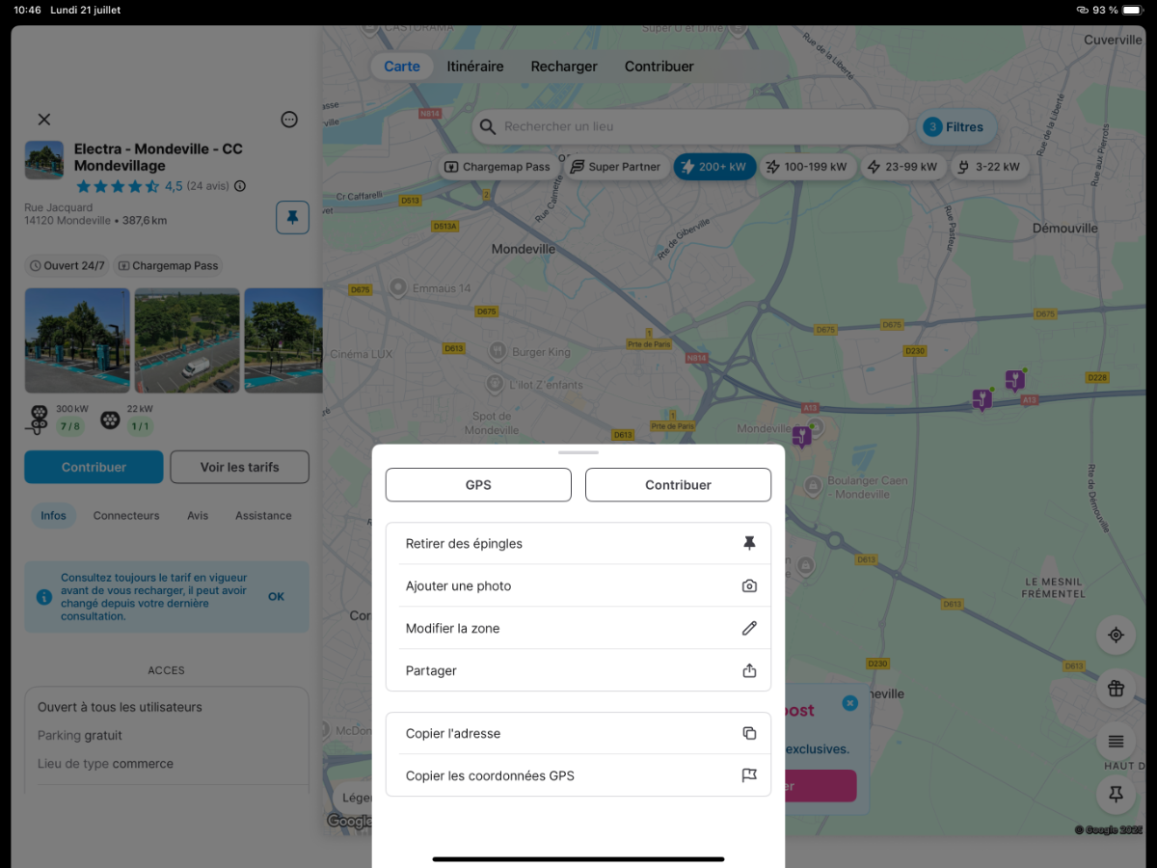Open the gift rewards map button
1157x868 pixels.
click(1116, 689)
